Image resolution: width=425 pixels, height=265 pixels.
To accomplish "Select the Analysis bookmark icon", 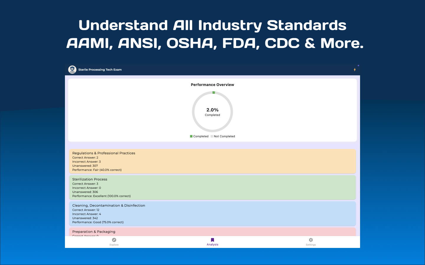I will (x=212, y=240).
